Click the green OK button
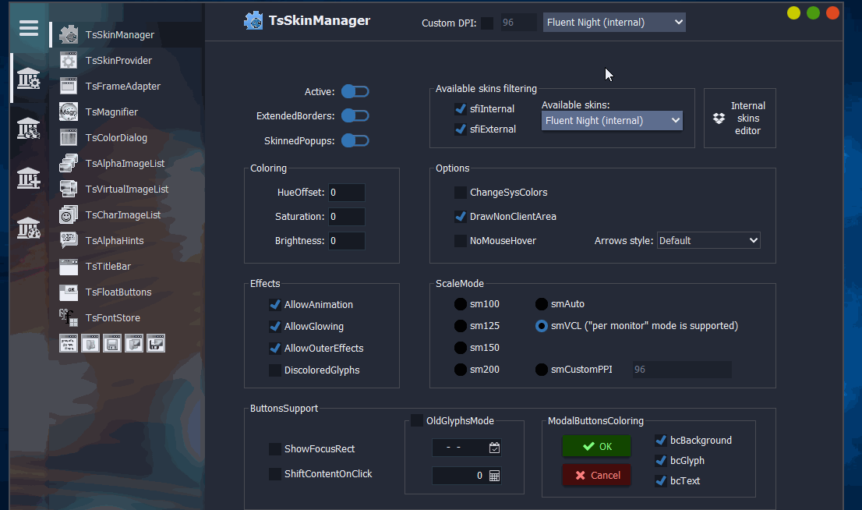862x510 pixels. click(596, 447)
